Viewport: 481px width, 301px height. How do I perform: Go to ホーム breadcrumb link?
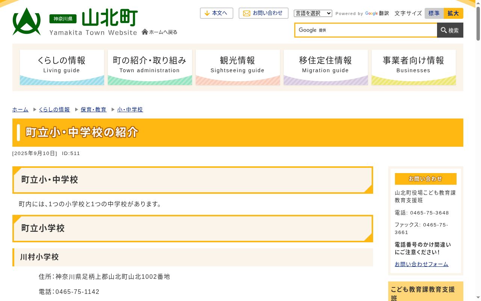pos(20,109)
